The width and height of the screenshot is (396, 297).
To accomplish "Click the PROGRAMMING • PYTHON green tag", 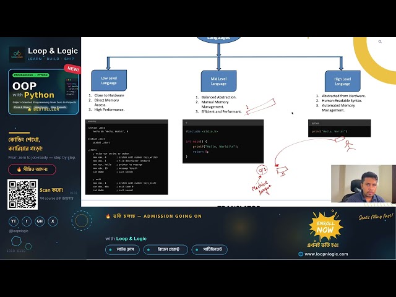I will (31, 75).
